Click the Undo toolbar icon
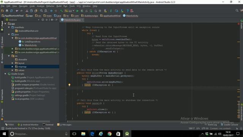 pos(17,11)
